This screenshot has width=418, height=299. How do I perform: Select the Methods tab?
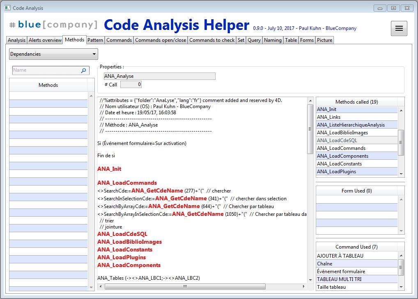coord(75,40)
